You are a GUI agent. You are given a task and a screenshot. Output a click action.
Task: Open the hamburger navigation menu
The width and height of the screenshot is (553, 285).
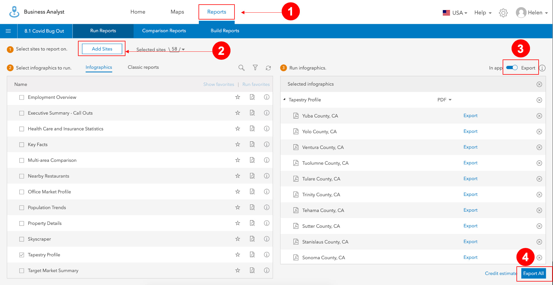tap(8, 31)
